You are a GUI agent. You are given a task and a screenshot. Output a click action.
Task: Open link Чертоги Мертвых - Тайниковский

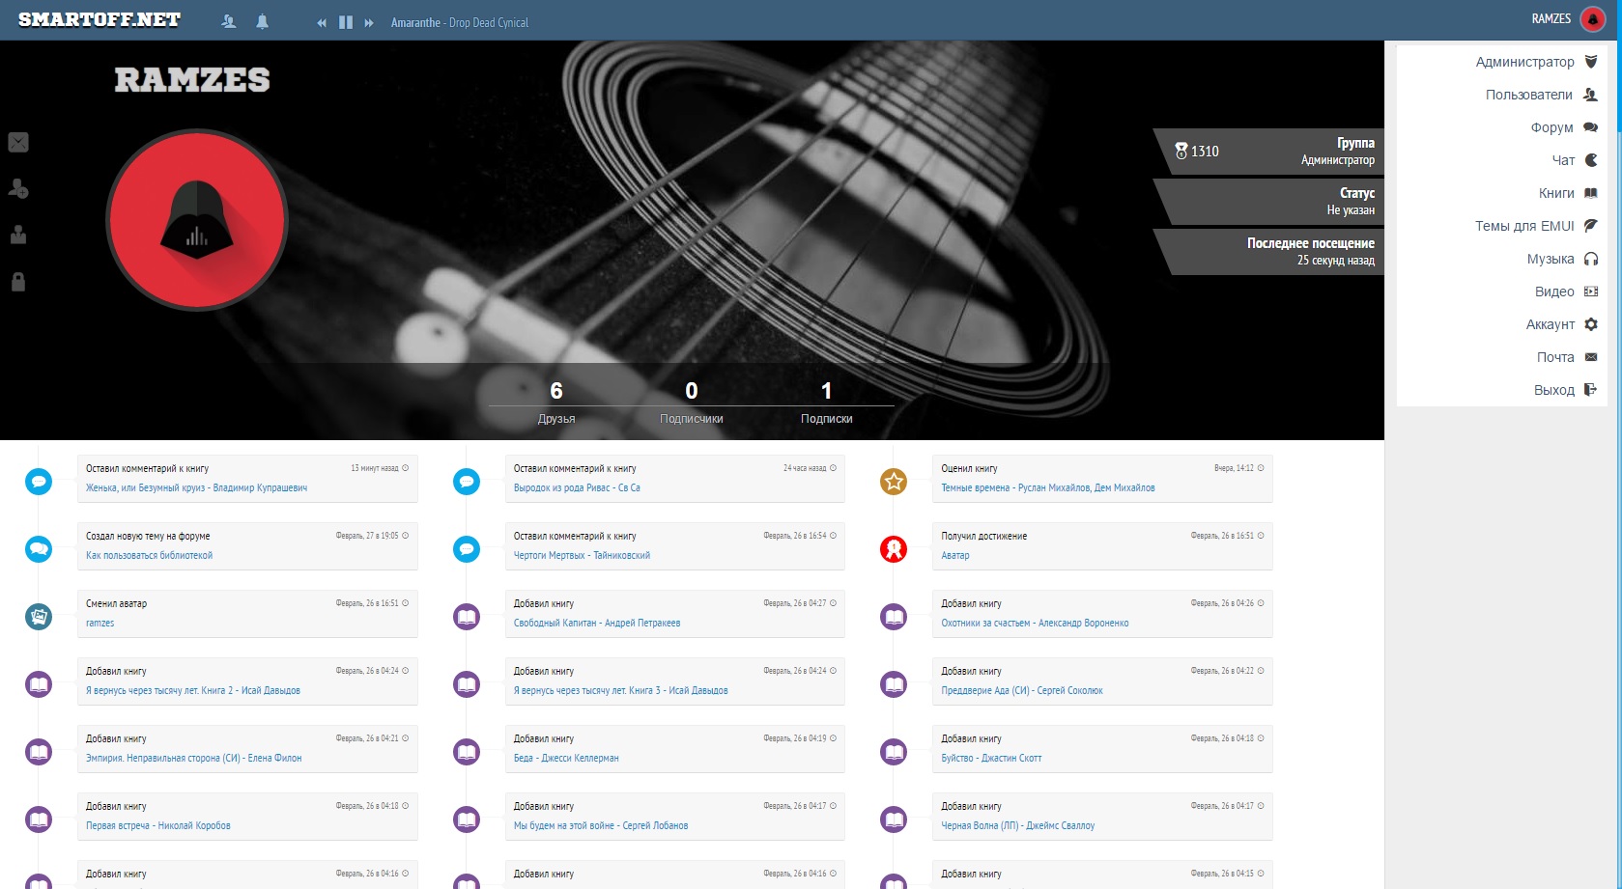tap(582, 556)
